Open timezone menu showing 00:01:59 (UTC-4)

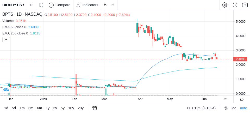point(201,108)
